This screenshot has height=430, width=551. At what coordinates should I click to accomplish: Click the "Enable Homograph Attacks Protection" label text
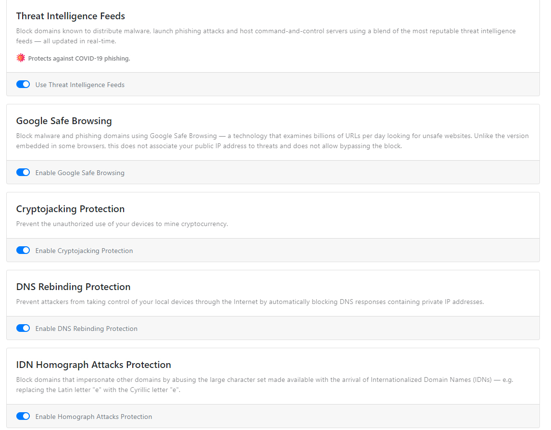pos(94,417)
